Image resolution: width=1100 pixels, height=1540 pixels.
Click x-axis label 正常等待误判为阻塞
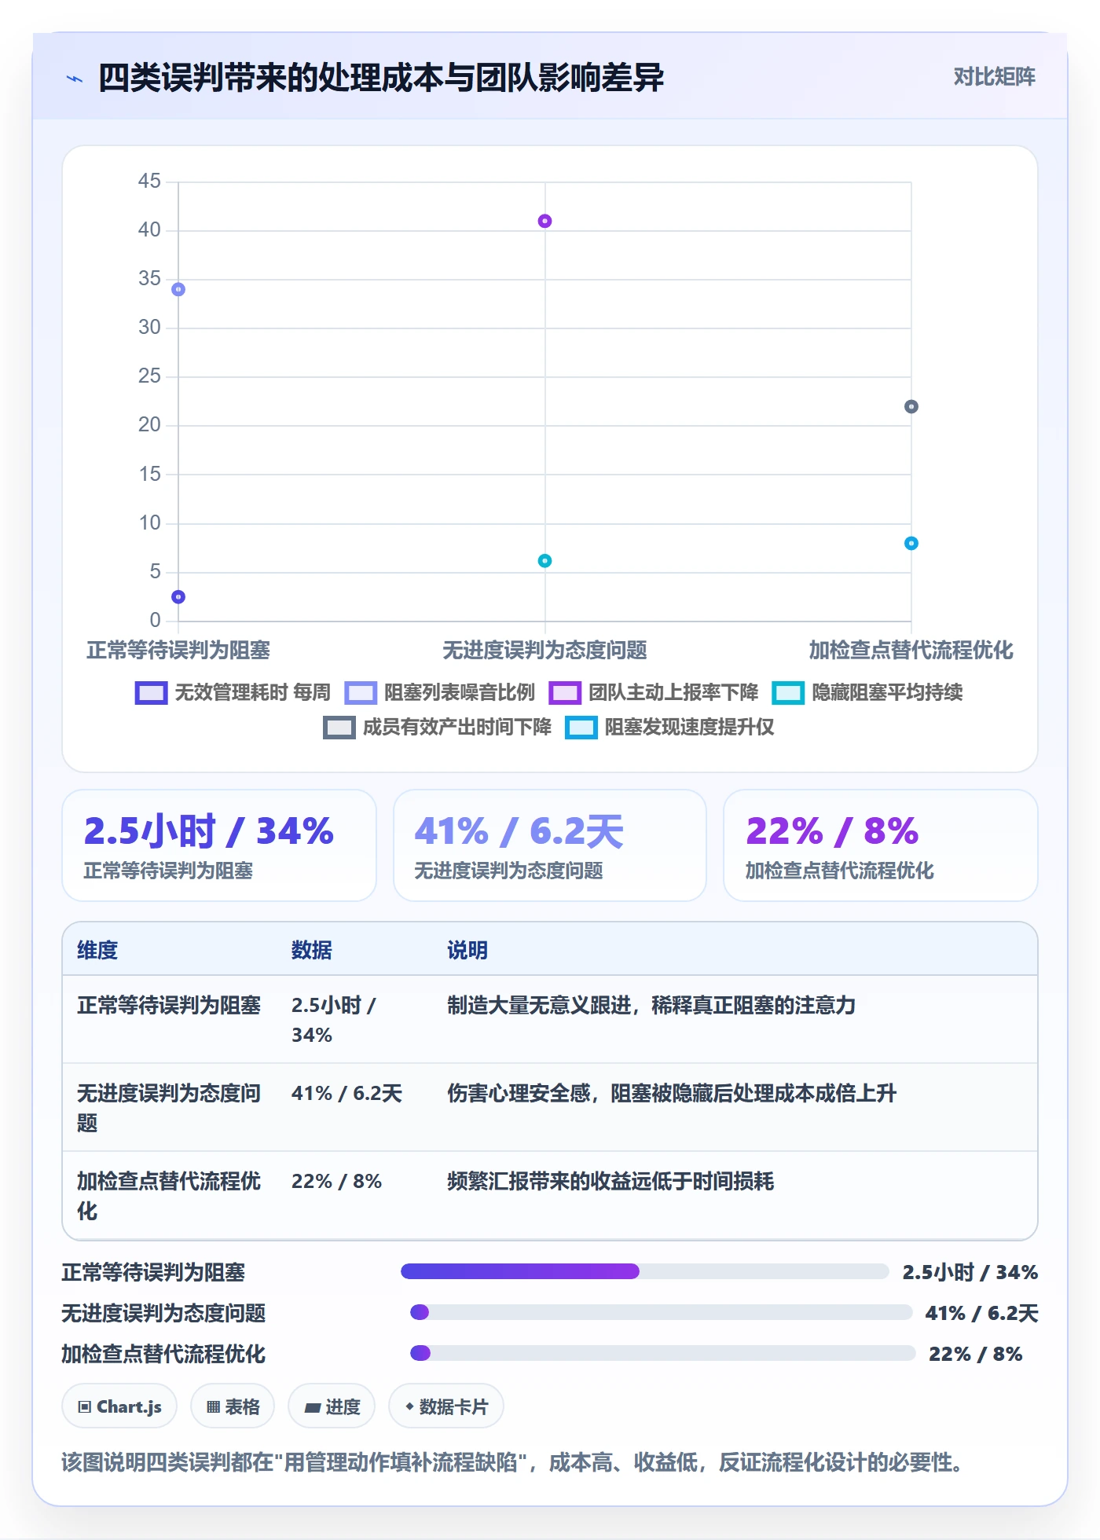178,650
